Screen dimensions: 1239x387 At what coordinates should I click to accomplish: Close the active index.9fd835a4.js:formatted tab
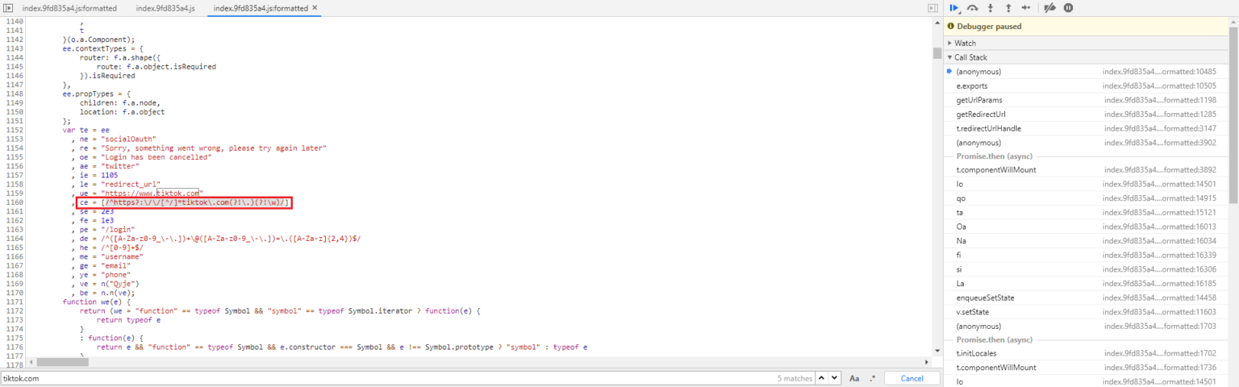tap(315, 8)
